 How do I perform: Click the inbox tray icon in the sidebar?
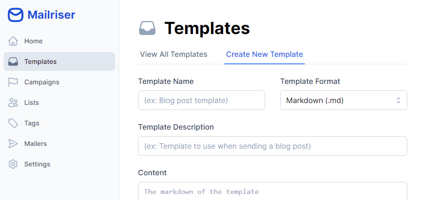pos(13,62)
